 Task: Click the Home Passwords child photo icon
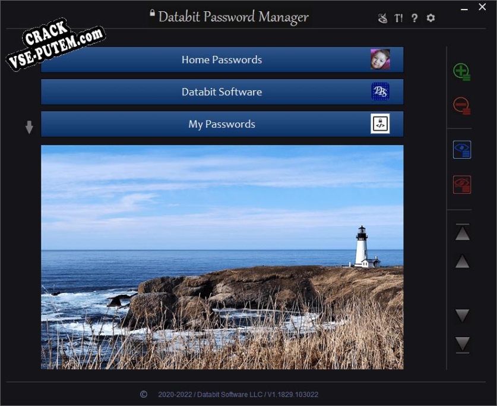point(380,59)
